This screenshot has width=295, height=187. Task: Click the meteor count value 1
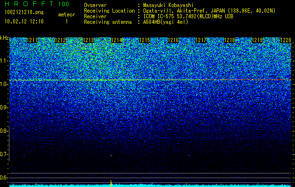67,22
